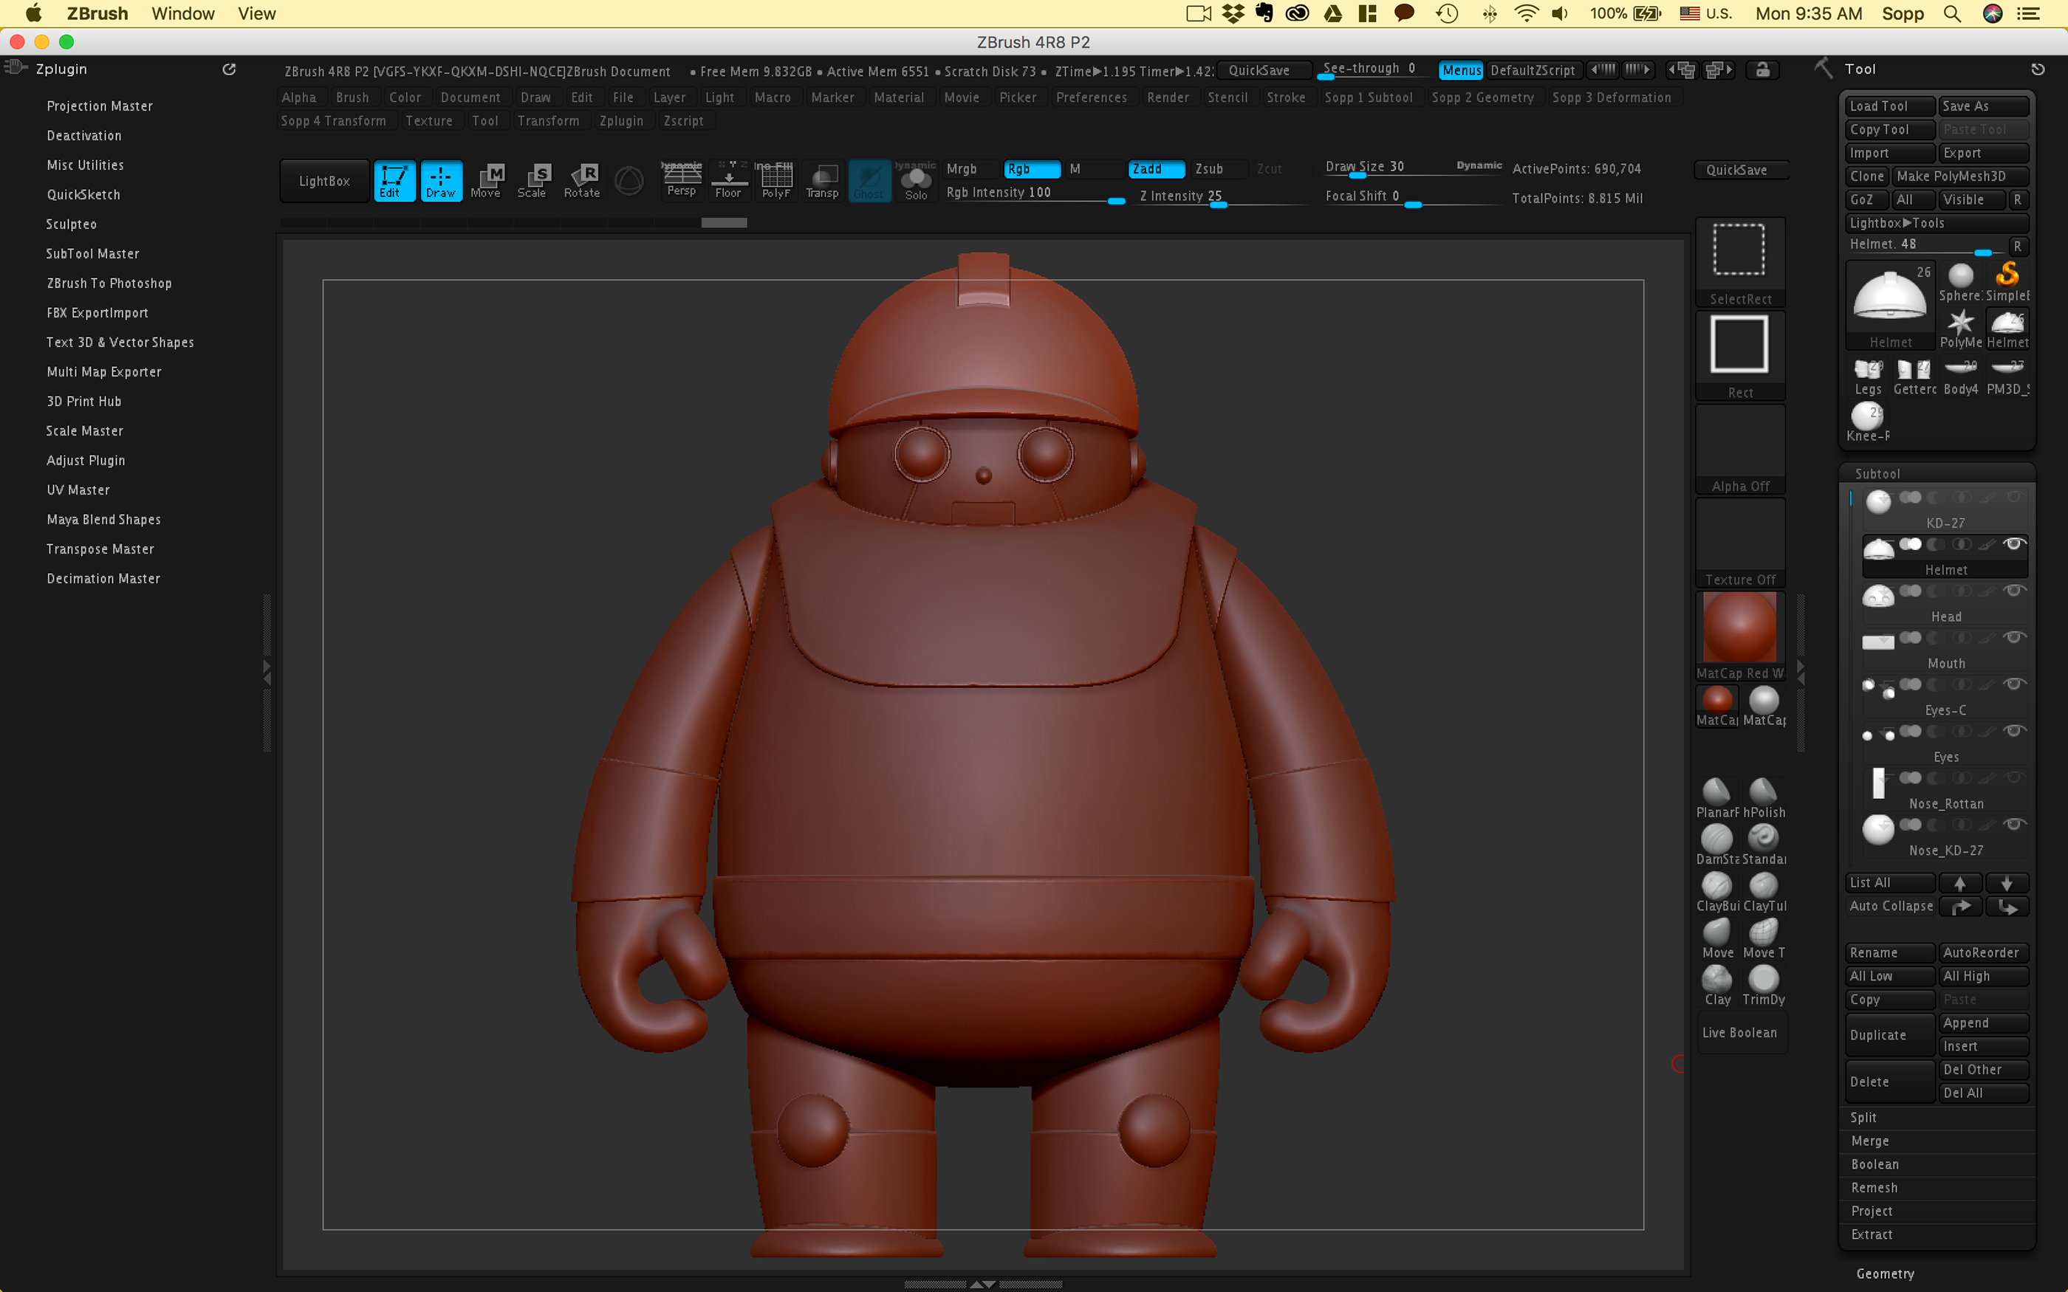Toggle Zadd sculpting mode off

pos(1155,169)
